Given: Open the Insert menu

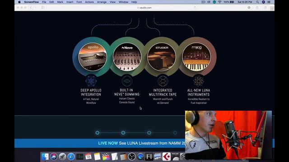Looking at the screenshot, I should coord(70,2).
